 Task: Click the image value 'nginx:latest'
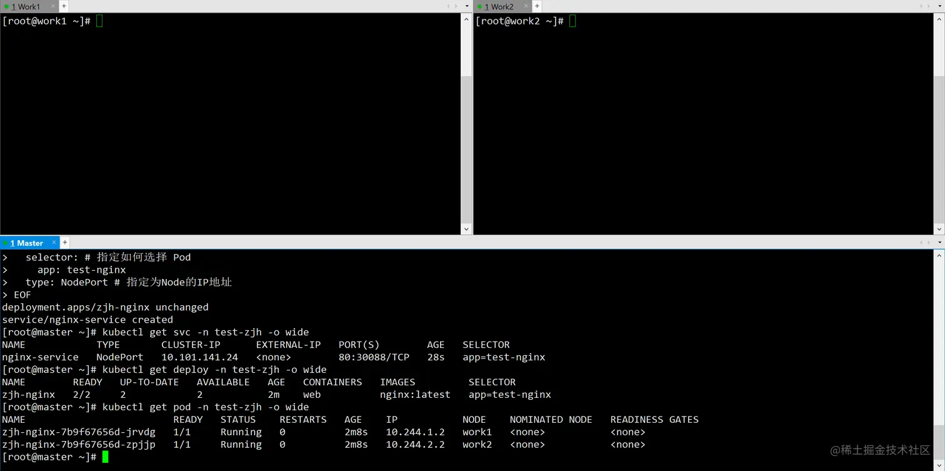(x=415, y=395)
